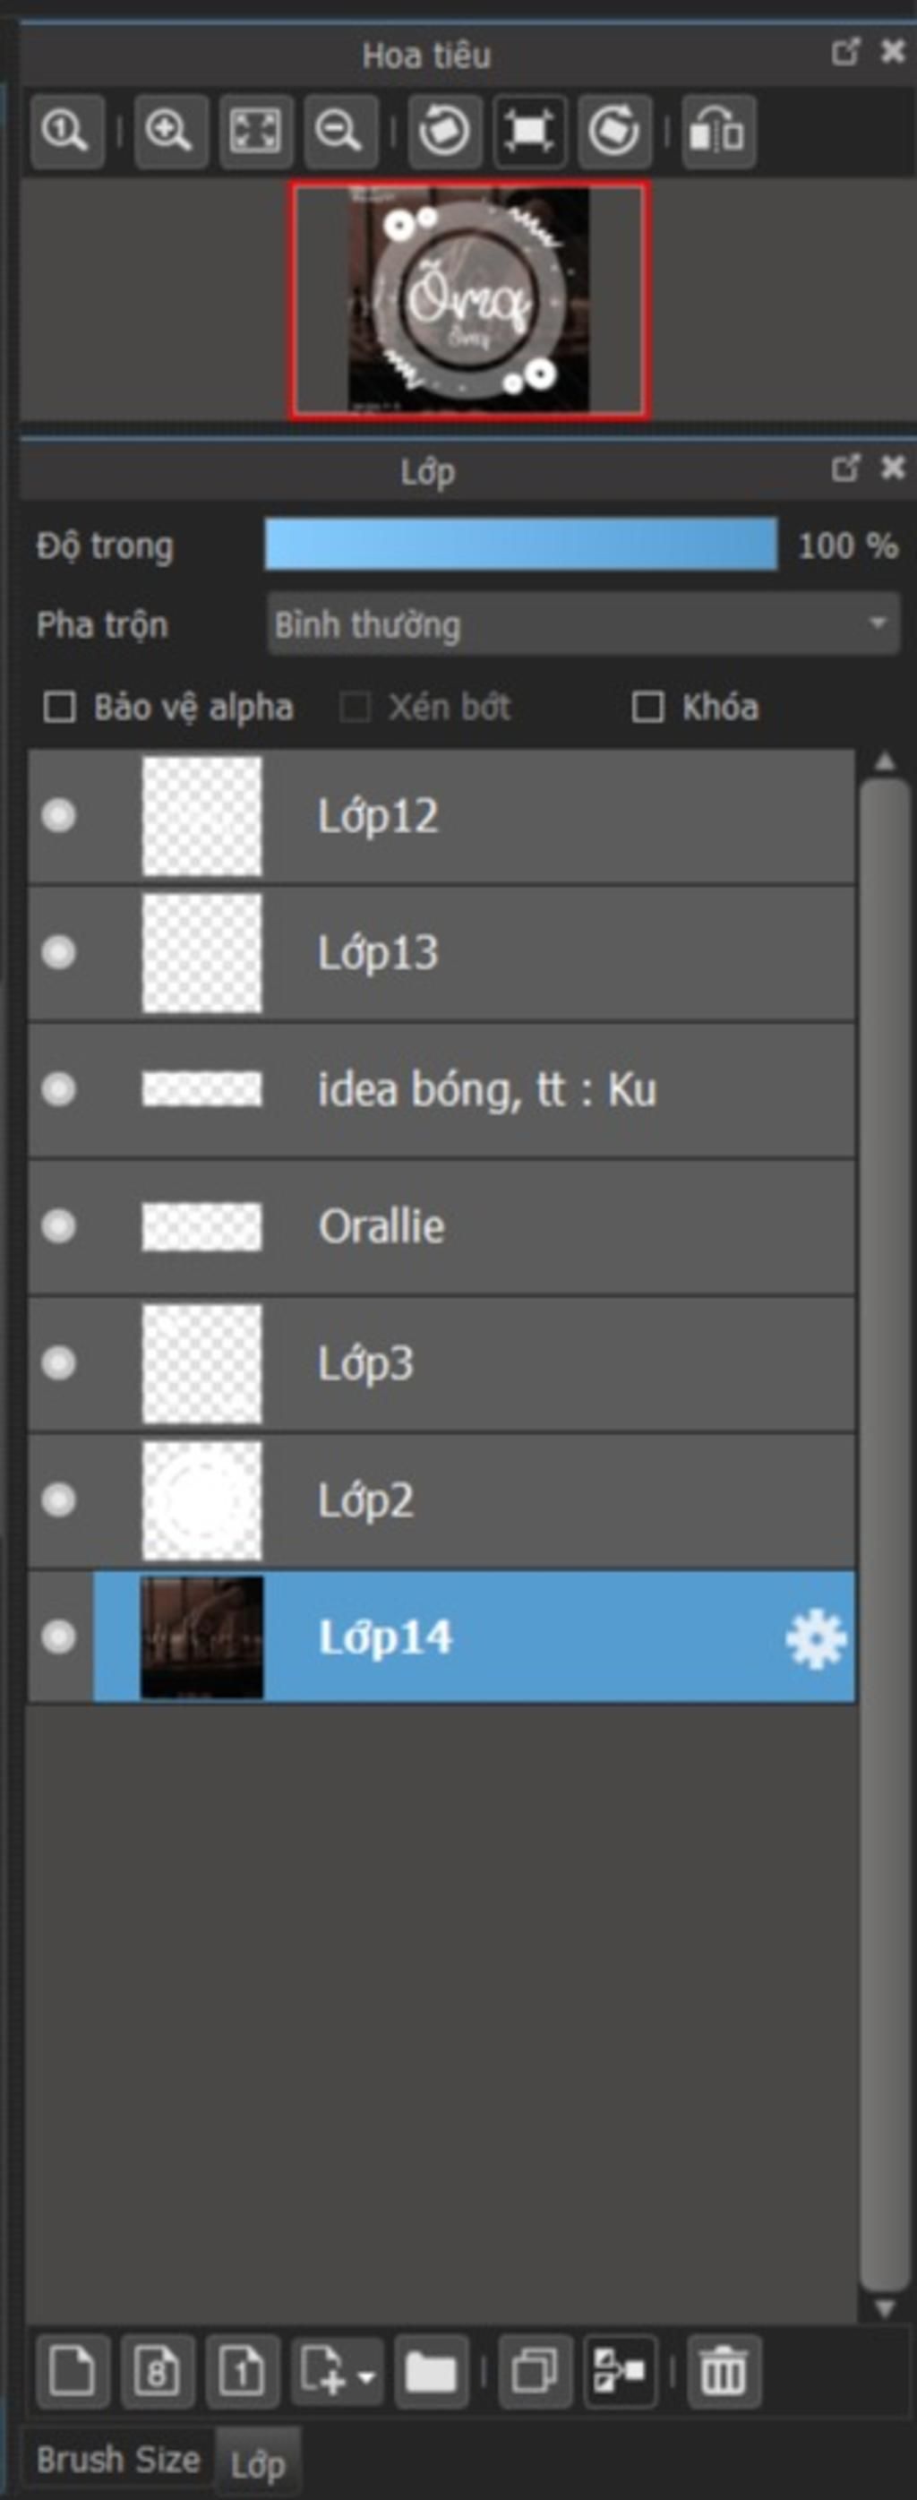Select the 'idea bóng, tt : Ku' layer
The width and height of the screenshot is (917, 2500).
click(x=441, y=1090)
